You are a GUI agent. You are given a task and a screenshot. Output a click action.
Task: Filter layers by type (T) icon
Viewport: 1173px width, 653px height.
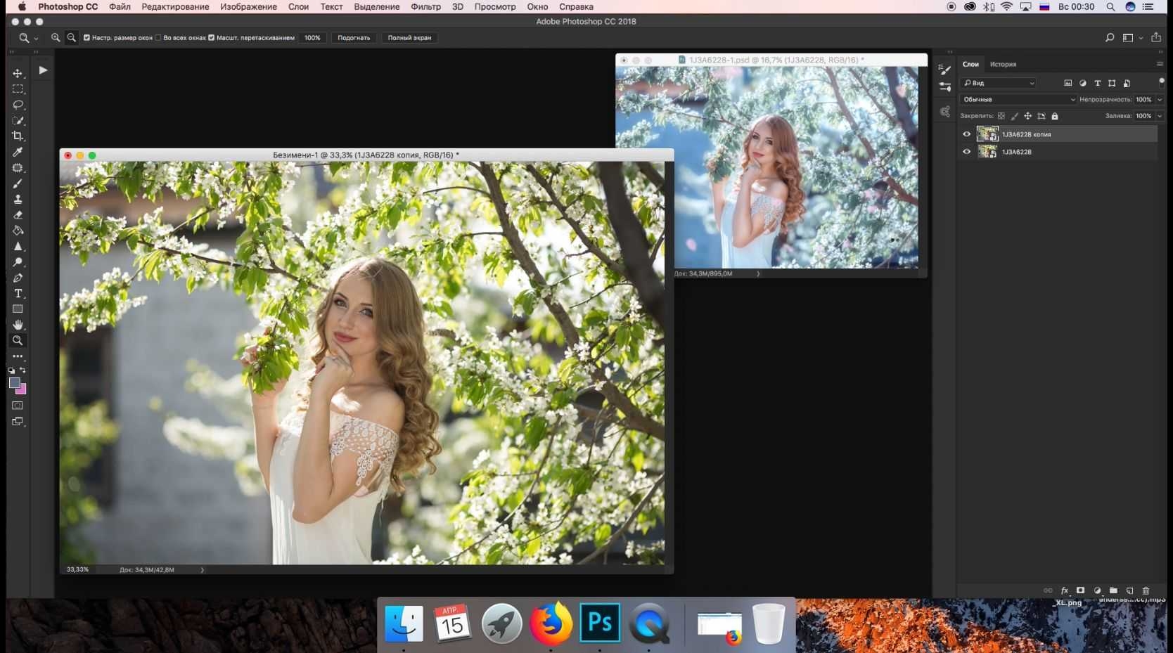(1097, 83)
